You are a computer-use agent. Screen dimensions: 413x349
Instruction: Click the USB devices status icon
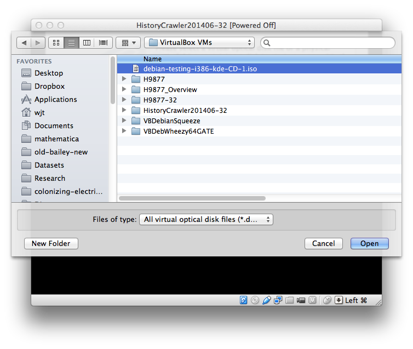click(x=267, y=300)
